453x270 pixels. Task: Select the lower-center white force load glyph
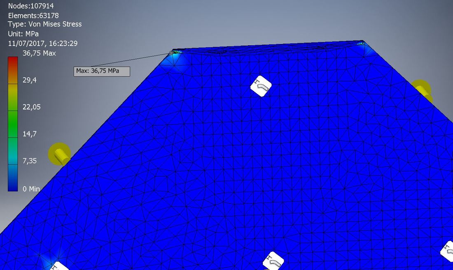[273, 261]
